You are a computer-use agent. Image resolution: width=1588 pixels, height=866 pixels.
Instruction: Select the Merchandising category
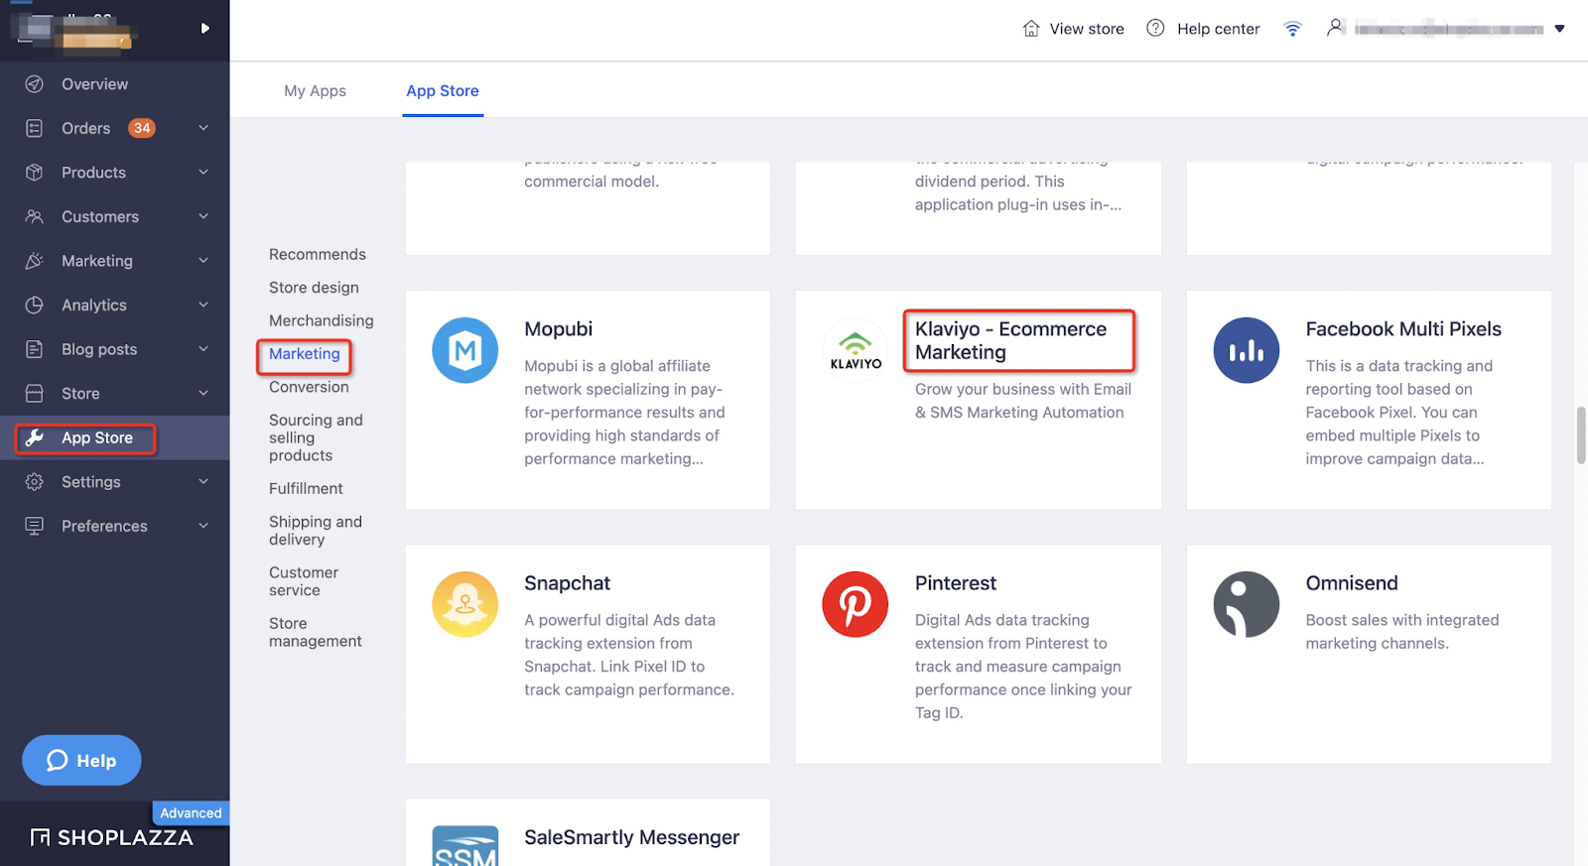pos(322,320)
